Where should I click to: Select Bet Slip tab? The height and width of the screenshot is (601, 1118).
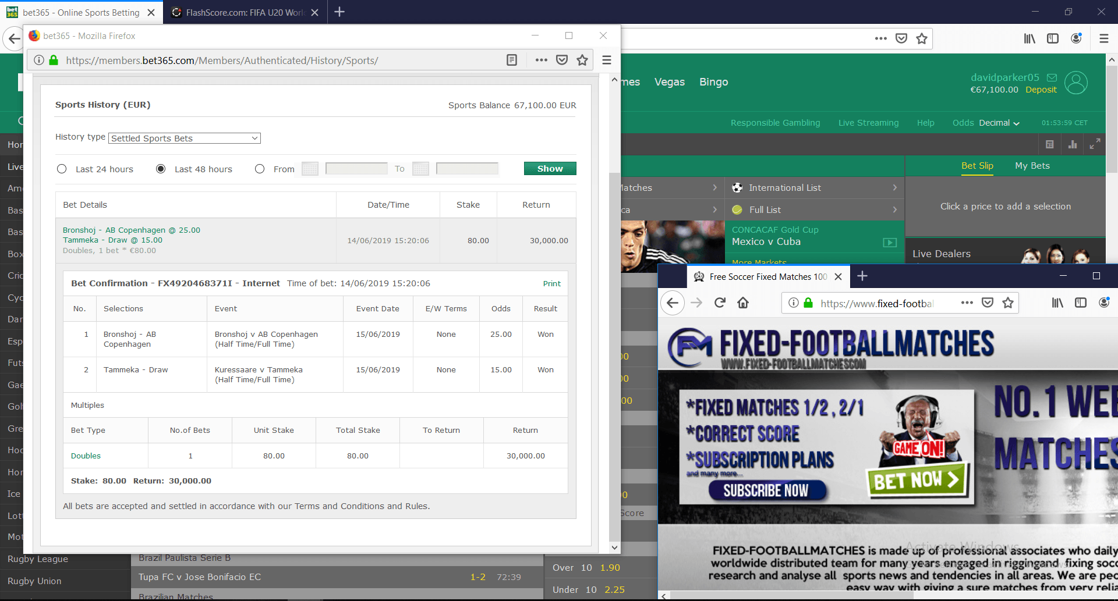click(x=977, y=166)
